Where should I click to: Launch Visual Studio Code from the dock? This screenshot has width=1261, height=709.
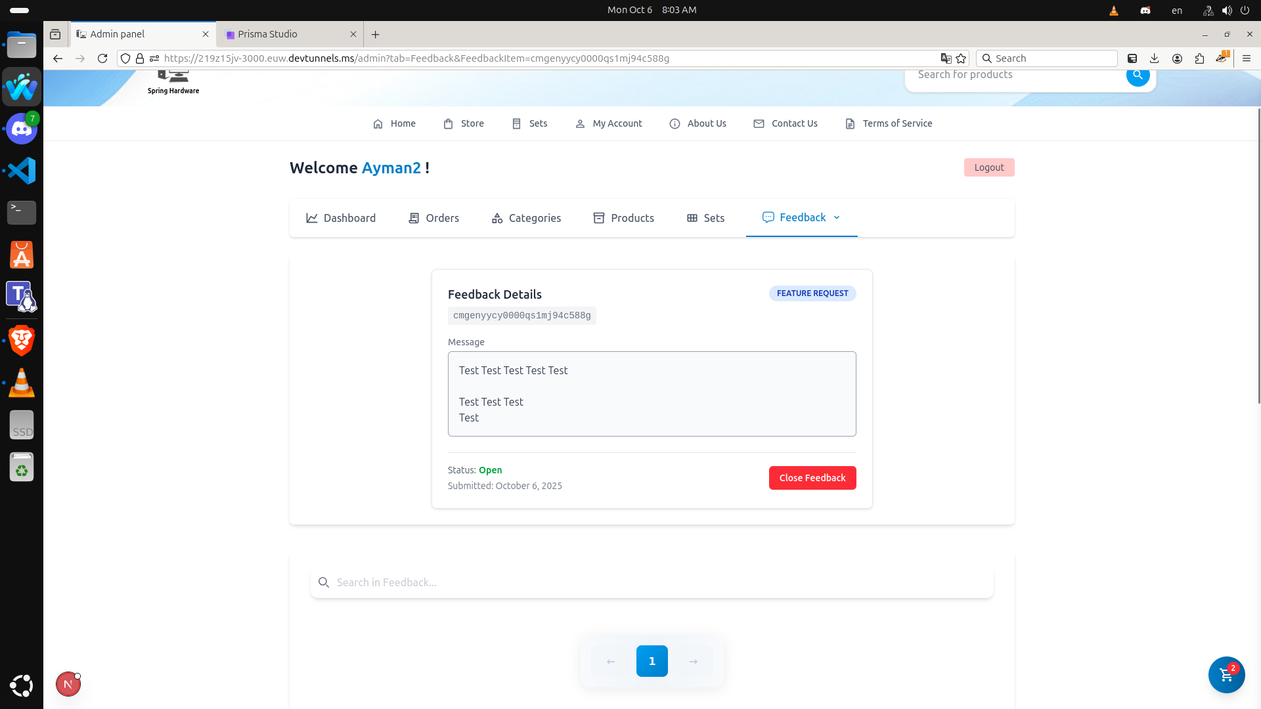coord(21,171)
